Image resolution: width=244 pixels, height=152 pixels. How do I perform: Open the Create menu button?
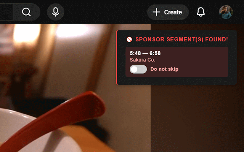click(x=168, y=12)
